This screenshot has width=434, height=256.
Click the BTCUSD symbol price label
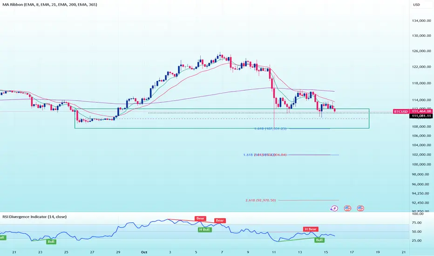point(401,111)
